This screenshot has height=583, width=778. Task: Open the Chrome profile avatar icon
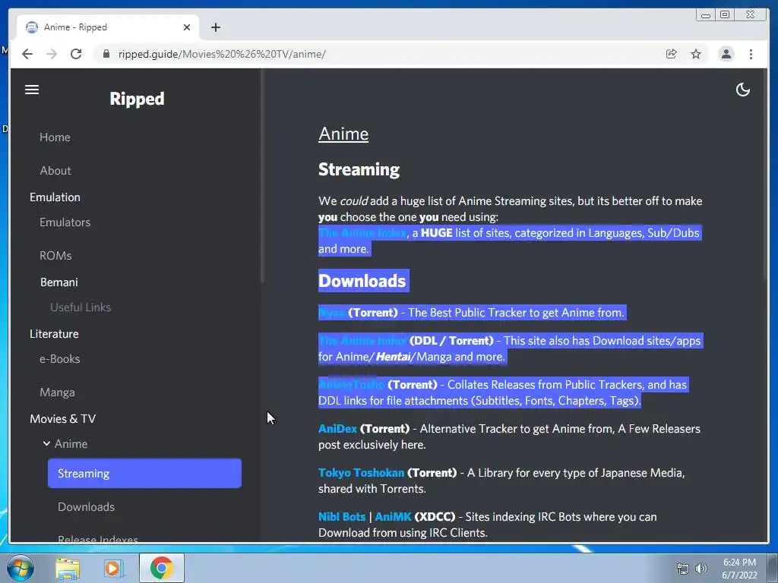[726, 54]
